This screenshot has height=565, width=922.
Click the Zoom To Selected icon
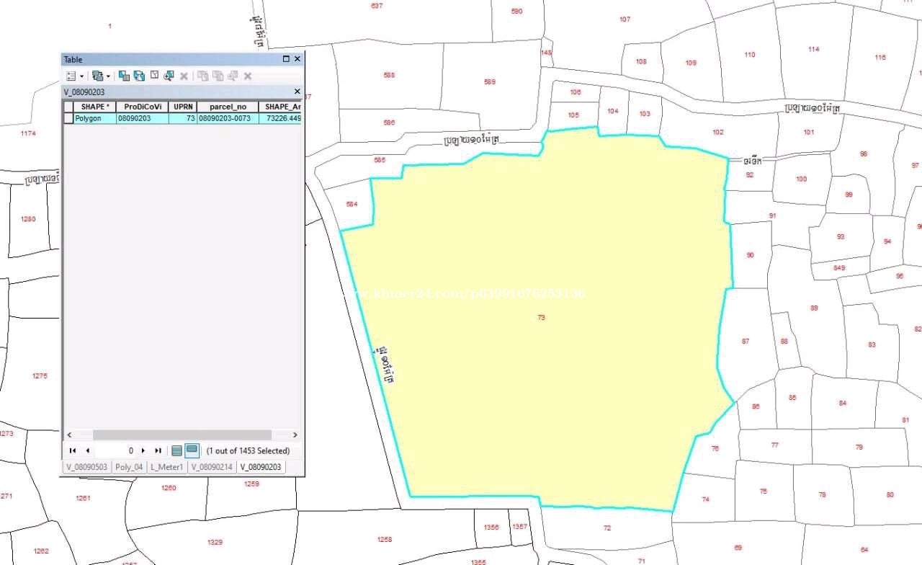coord(169,76)
